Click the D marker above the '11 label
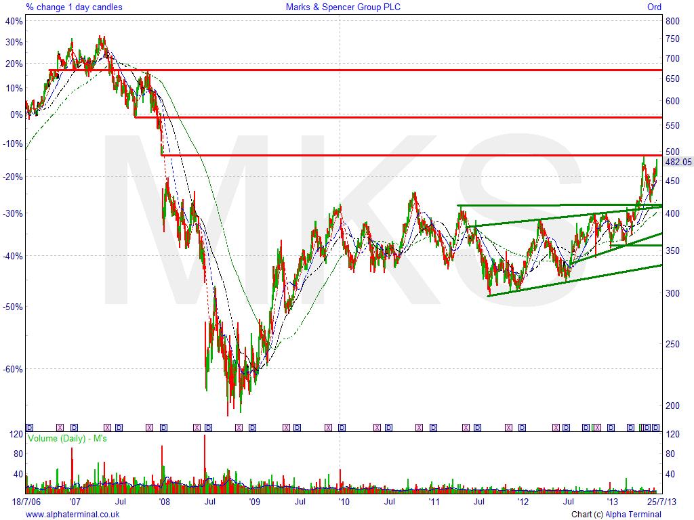This screenshot has height=520, width=694. click(432, 427)
